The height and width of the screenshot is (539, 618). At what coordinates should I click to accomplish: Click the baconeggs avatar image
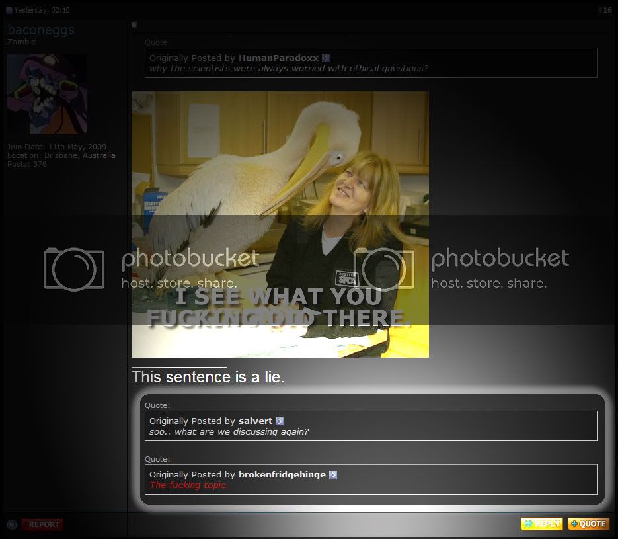(x=47, y=94)
